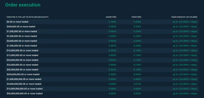Click the taker fee in the $30,000,000.00 row
The height and width of the screenshot is (98, 204).
coord(137,70)
